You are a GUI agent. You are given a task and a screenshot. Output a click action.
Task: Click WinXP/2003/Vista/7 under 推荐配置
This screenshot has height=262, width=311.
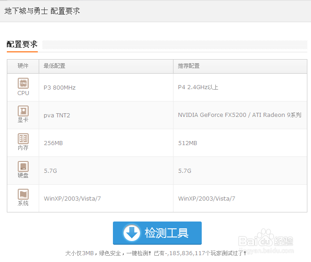(240, 198)
